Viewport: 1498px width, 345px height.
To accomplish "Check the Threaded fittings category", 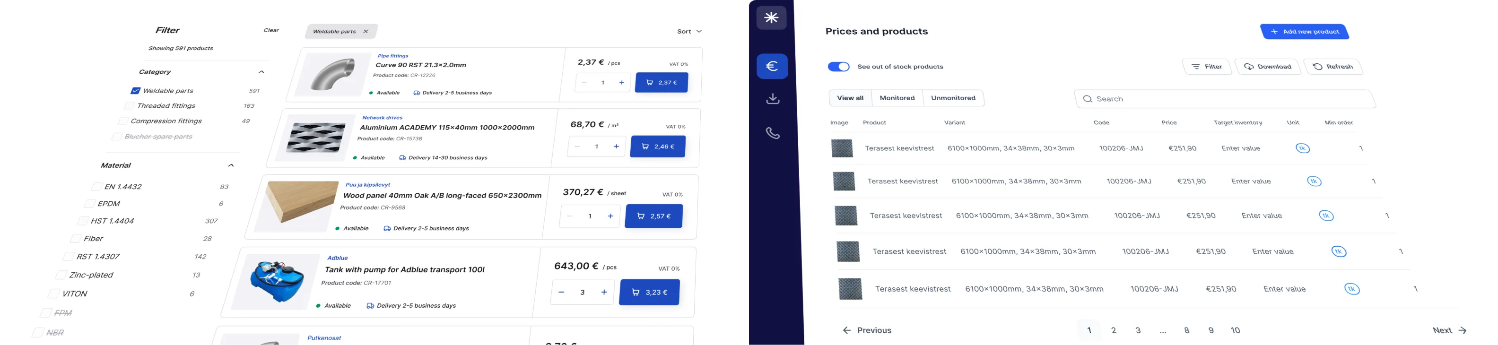I will (129, 106).
